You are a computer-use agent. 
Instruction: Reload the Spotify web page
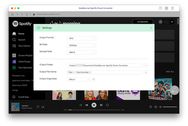pyautogui.click(x=27, y=14)
